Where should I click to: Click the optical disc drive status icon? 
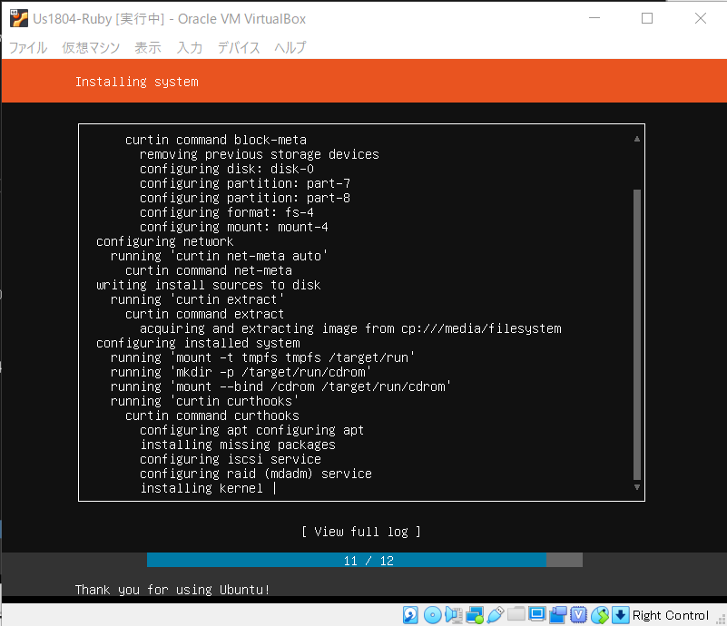432,615
